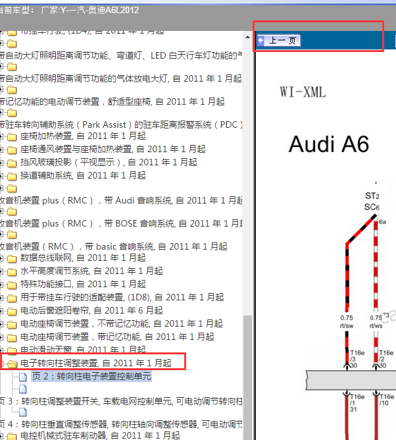Click folder icon of 特殊功能接口
396x440 pixels.
pyautogui.click(x=12, y=285)
